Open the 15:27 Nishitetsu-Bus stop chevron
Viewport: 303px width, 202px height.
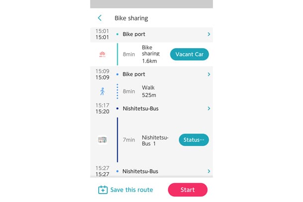209,171
